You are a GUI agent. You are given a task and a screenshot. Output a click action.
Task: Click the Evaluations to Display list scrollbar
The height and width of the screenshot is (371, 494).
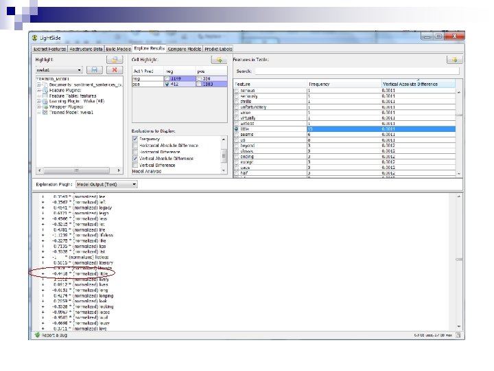coord(224,155)
